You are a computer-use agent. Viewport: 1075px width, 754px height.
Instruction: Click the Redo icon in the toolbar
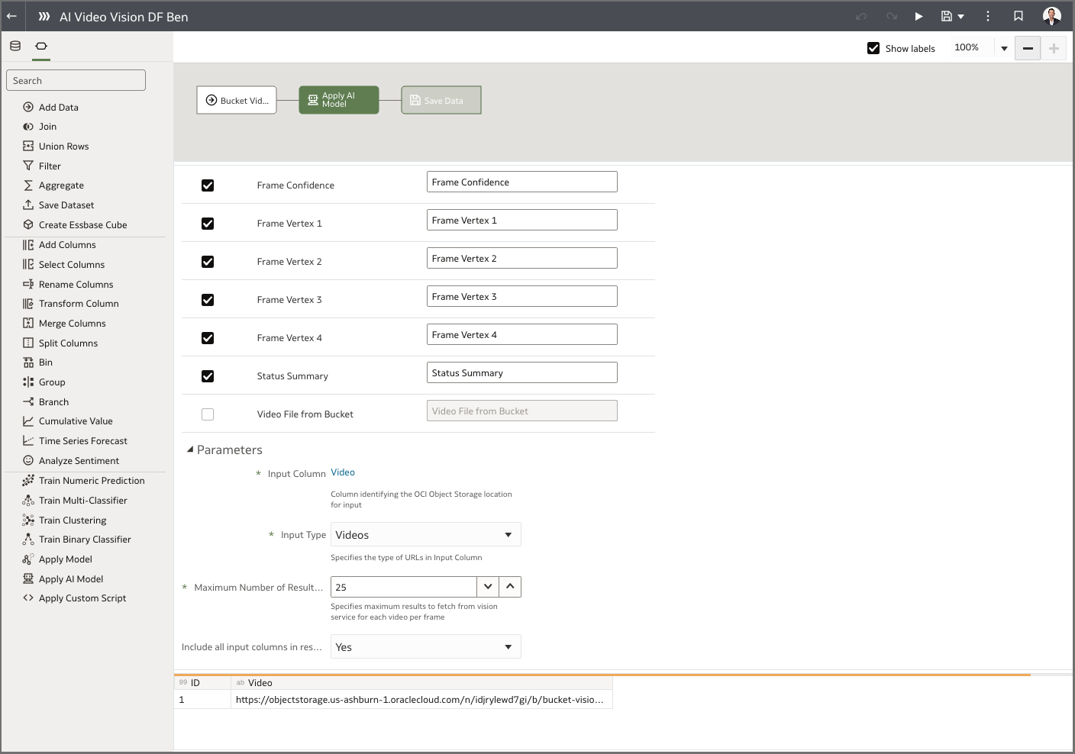pyautogui.click(x=890, y=16)
